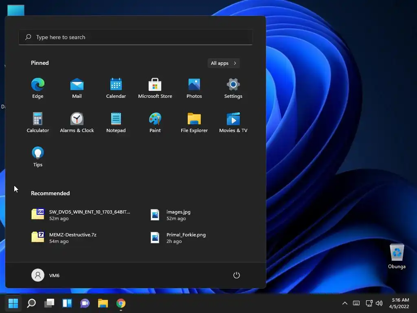
Task: Open File Explorer on the taskbar
Action: [103, 303]
